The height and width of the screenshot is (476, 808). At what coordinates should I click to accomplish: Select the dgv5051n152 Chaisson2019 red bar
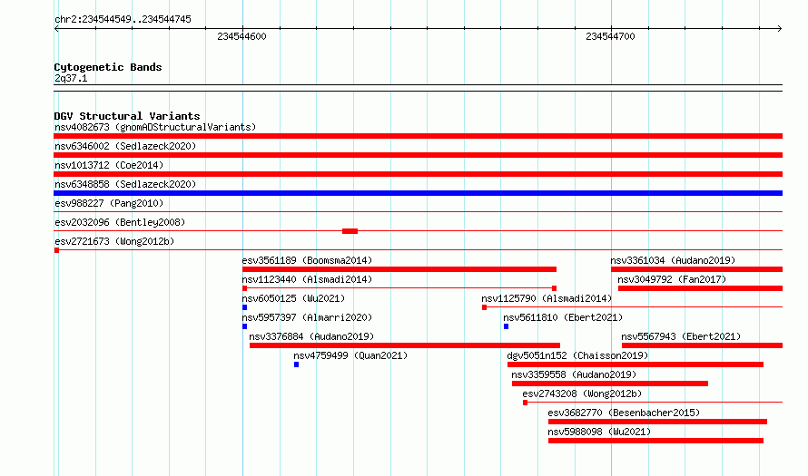636,364
